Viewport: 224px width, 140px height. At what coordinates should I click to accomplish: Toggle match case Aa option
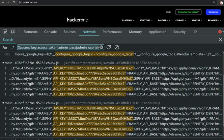[5, 48]
